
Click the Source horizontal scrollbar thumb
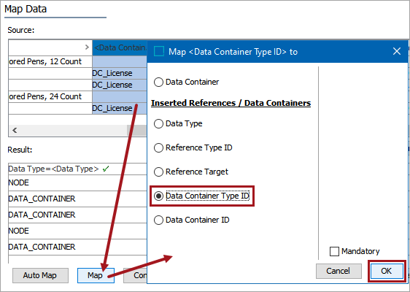[x=136, y=130]
